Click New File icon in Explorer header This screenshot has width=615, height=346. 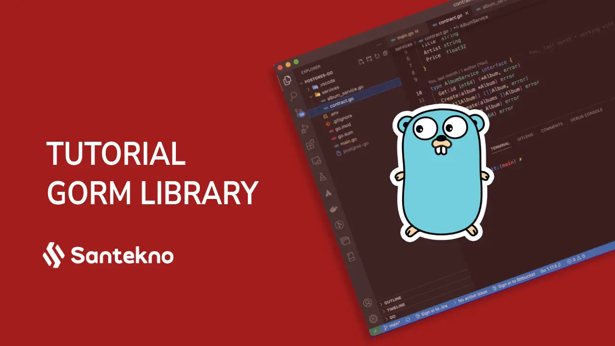coord(361,62)
